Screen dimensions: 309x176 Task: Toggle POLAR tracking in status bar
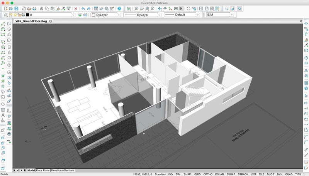[x=219, y=174]
